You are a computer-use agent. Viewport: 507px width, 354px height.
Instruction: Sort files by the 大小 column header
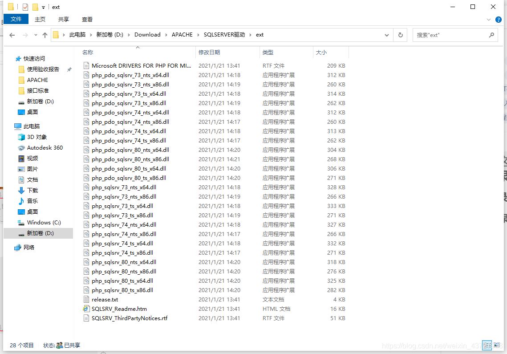(x=322, y=52)
